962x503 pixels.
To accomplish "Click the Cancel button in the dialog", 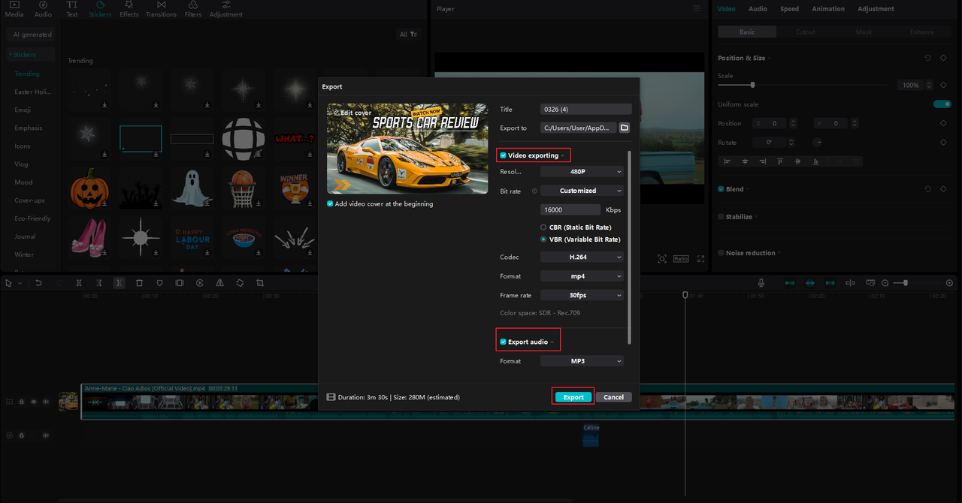I will click(x=613, y=397).
